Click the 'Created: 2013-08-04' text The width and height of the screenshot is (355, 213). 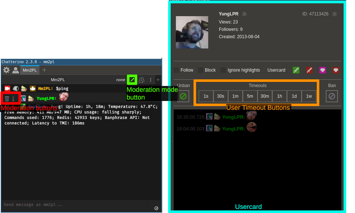239,37
